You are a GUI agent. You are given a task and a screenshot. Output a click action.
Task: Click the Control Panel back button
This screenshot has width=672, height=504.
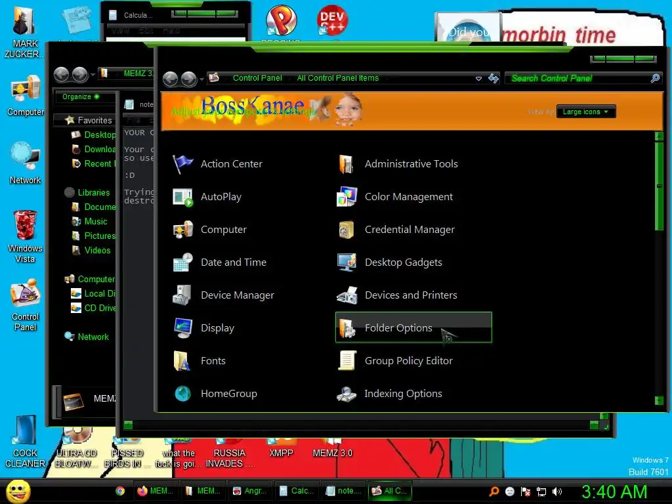pos(171,79)
